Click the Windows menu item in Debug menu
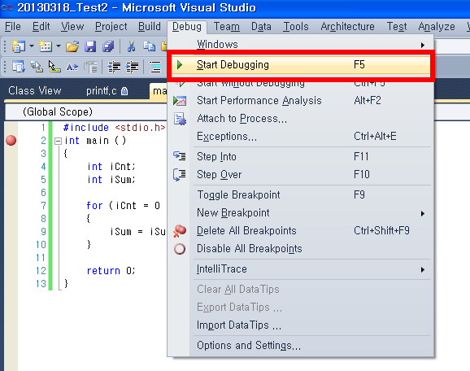The image size is (470, 371). (301, 45)
